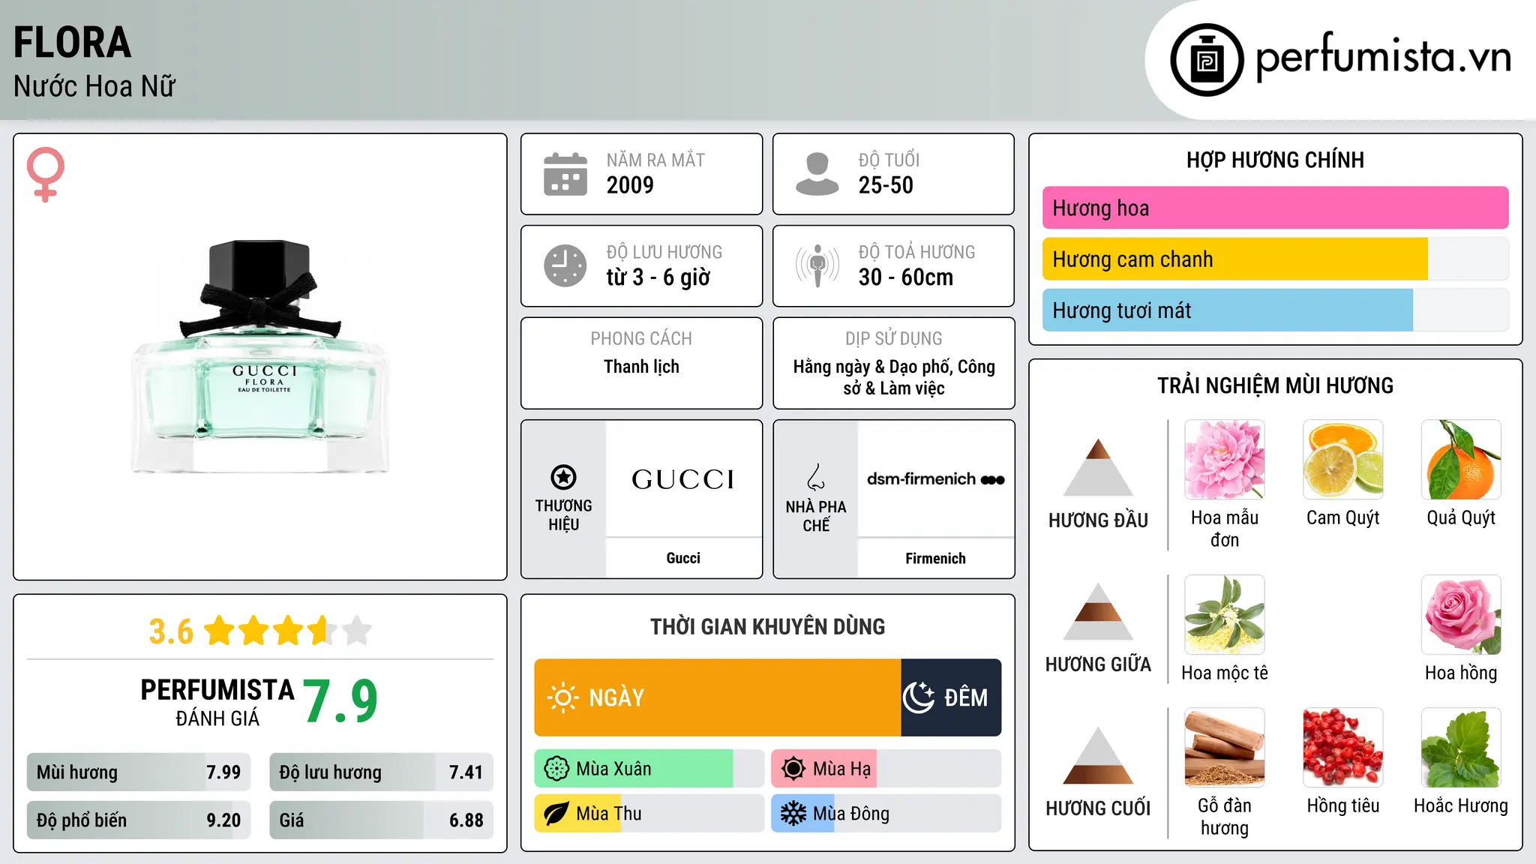Open the Gucci Flora bottle image

point(260,357)
